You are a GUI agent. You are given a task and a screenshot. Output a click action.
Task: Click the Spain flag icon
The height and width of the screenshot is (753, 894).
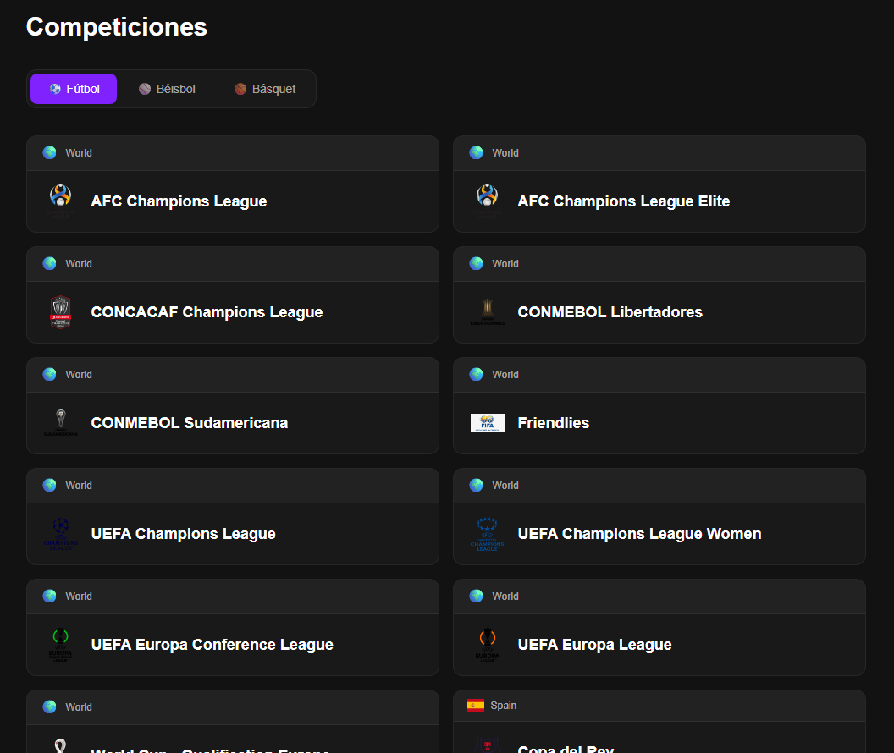point(476,705)
